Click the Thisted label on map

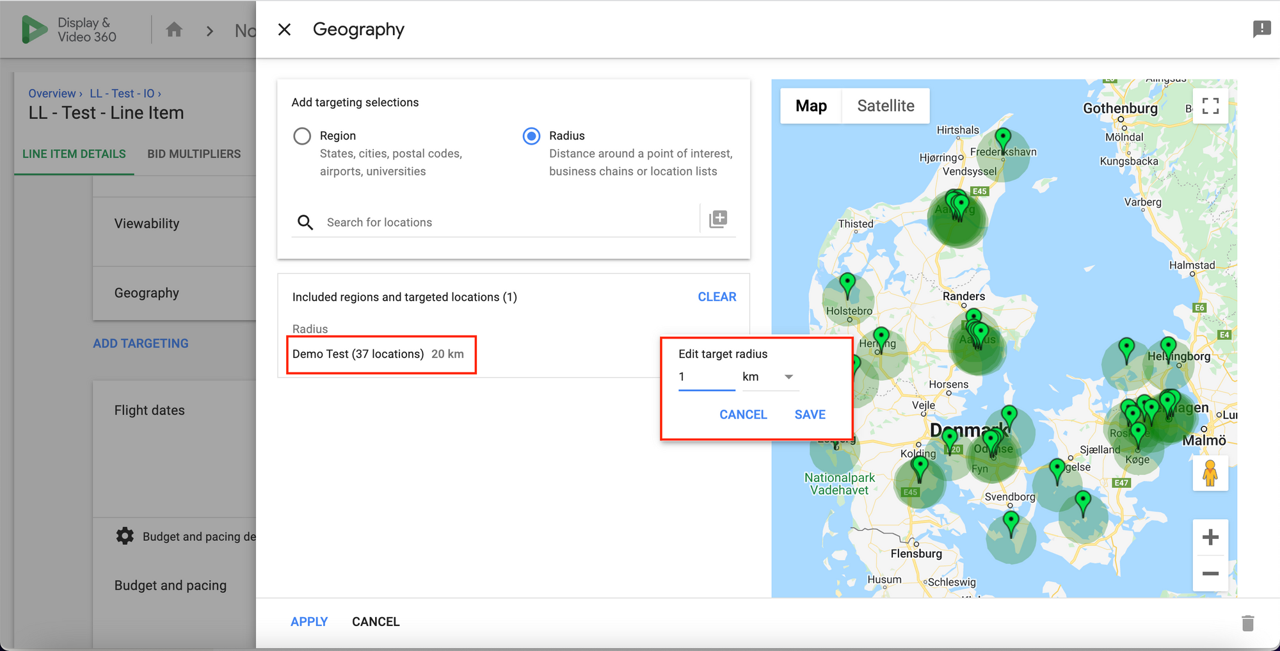tap(856, 223)
